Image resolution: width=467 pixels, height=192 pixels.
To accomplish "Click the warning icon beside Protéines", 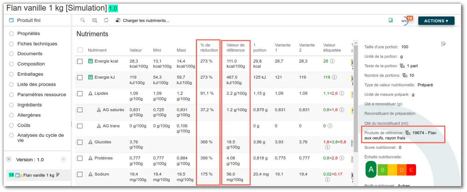I will (90, 158).
